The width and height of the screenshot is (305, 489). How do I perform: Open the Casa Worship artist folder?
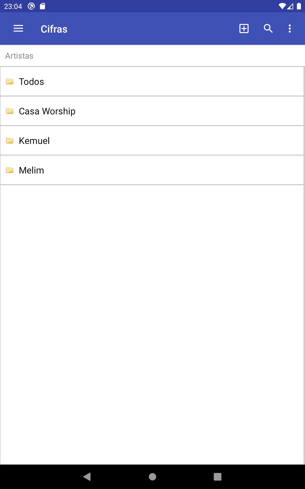pos(47,111)
